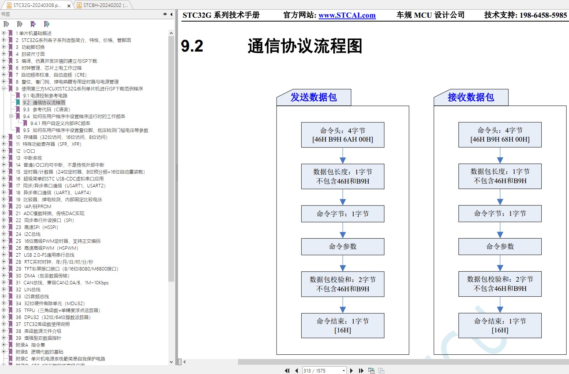Open bookmark 附录C 自我保护电路
Viewport: 569px width, 374px height.
pyautogui.click(x=60, y=359)
